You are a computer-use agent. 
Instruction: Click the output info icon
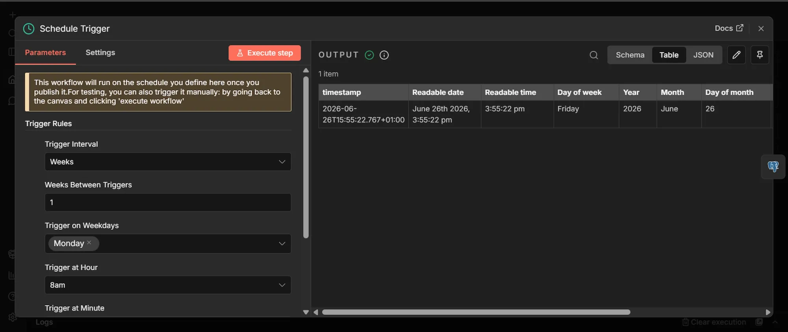[384, 55]
